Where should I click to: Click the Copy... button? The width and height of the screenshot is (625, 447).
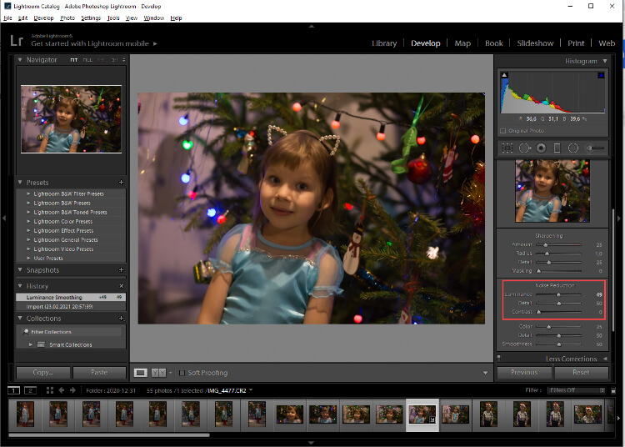[43, 373]
